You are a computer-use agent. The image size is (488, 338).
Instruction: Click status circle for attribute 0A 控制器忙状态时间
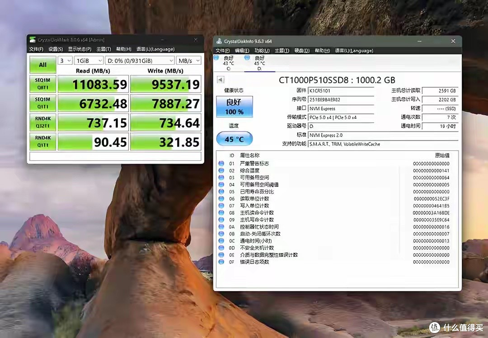click(x=221, y=226)
